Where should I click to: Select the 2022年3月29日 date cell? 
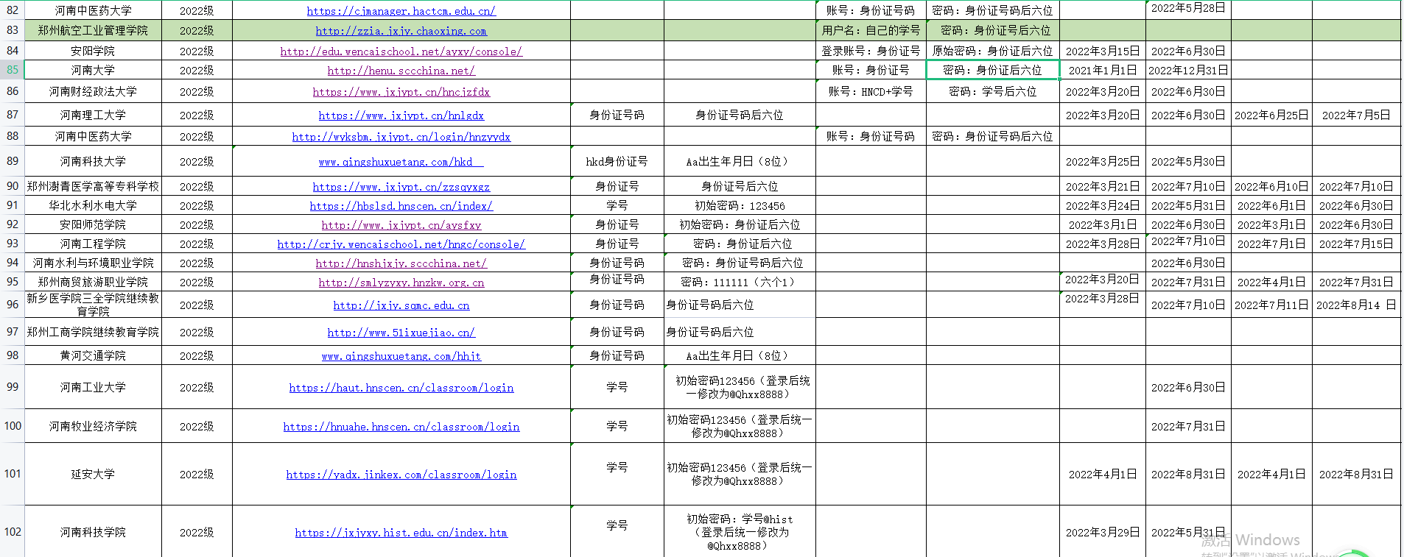coord(1103,533)
